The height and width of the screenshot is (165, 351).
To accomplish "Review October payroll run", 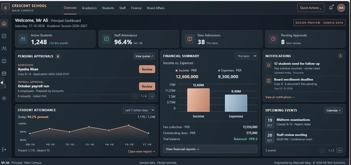I will (x=147, y=87).
